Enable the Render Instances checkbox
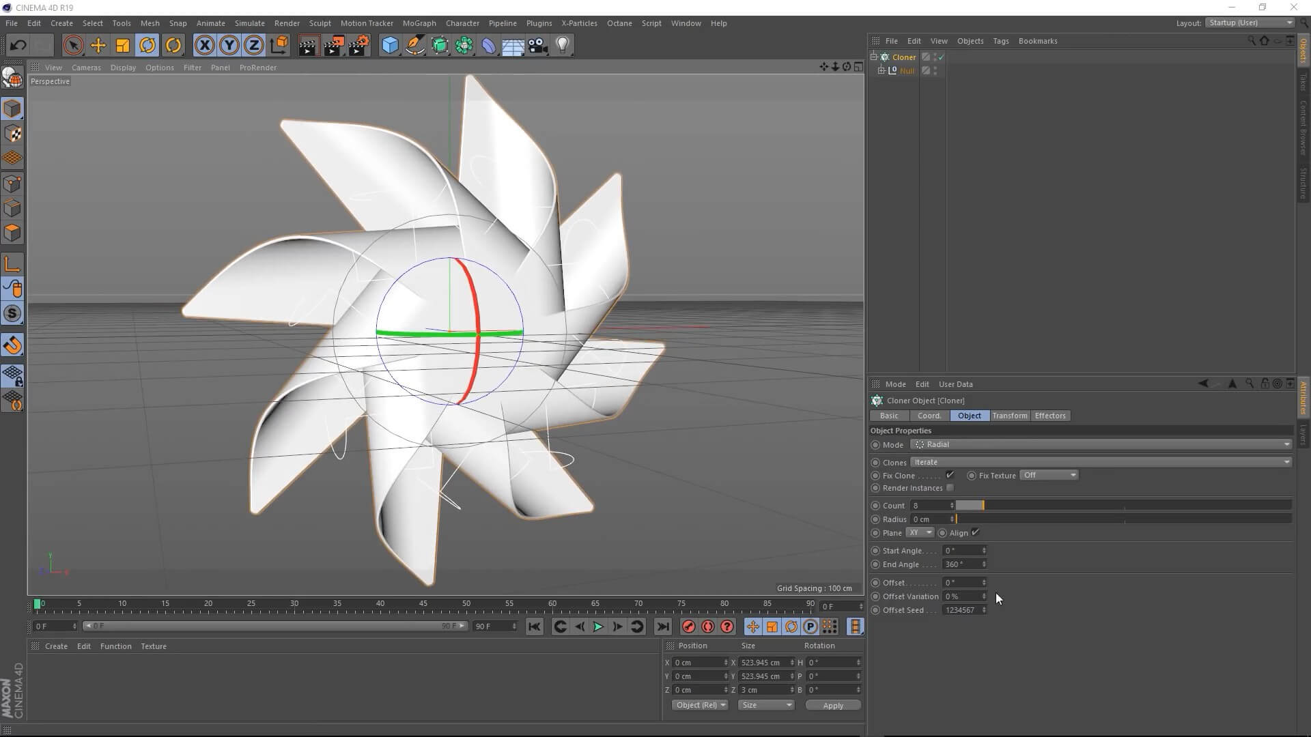Screen dimensions: 1311x737 [950, 488]
